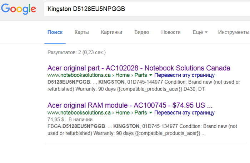Switch to the Картинки tab
This screenshot has width=250, height=163.
click(x=111, y=32)
